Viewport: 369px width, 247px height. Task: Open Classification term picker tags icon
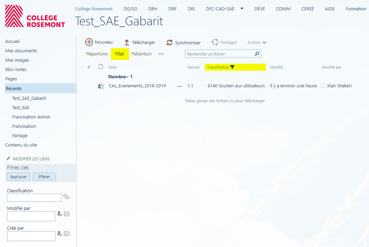pyautogui.click(x=66, y=197)
